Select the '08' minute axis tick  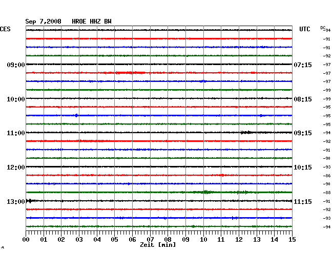tap(168, 239)
